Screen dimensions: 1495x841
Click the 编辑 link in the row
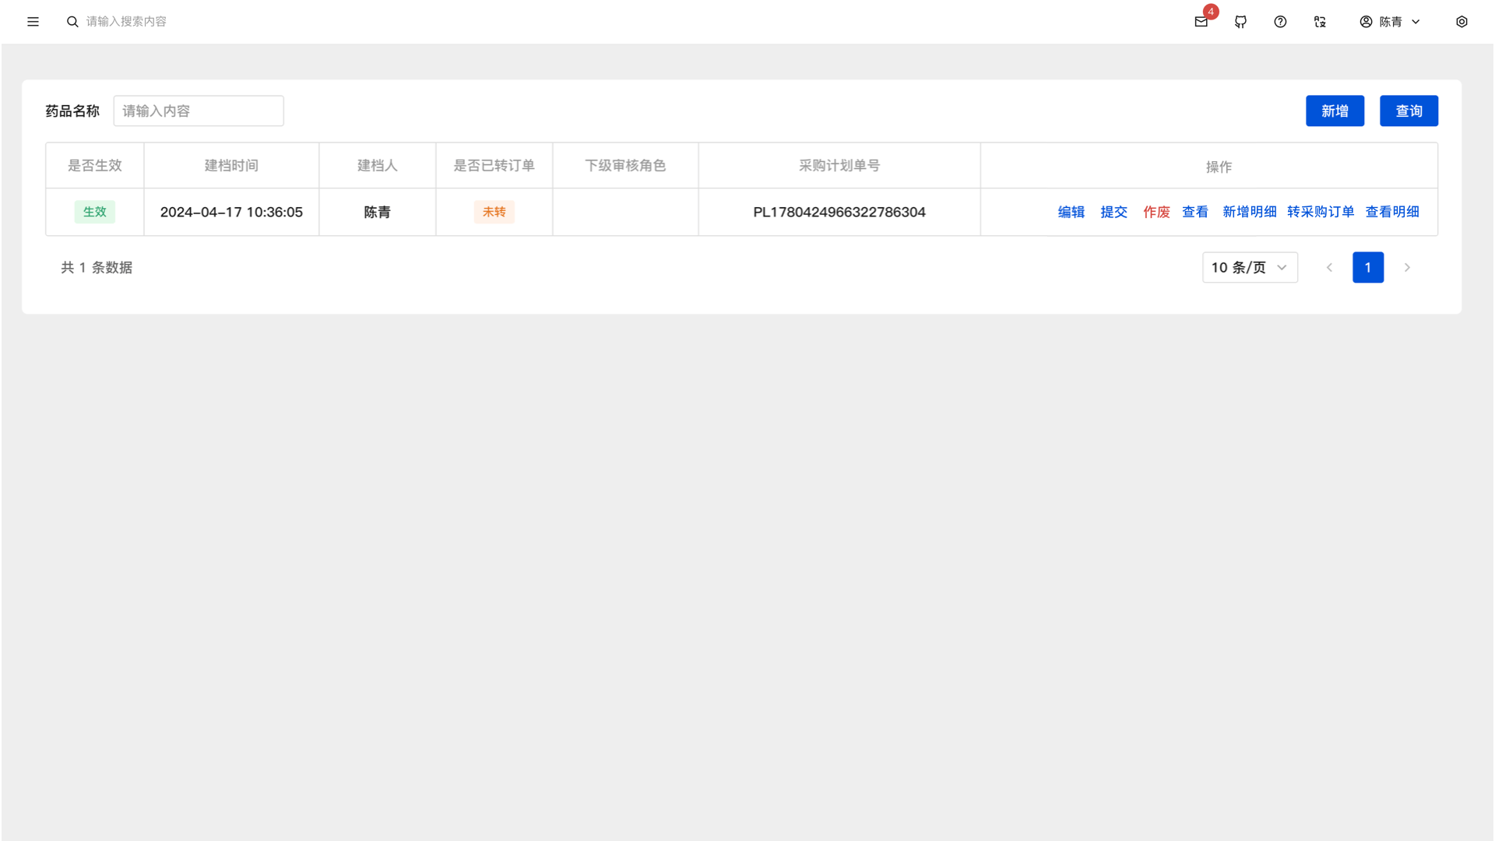pos(1071,212)
